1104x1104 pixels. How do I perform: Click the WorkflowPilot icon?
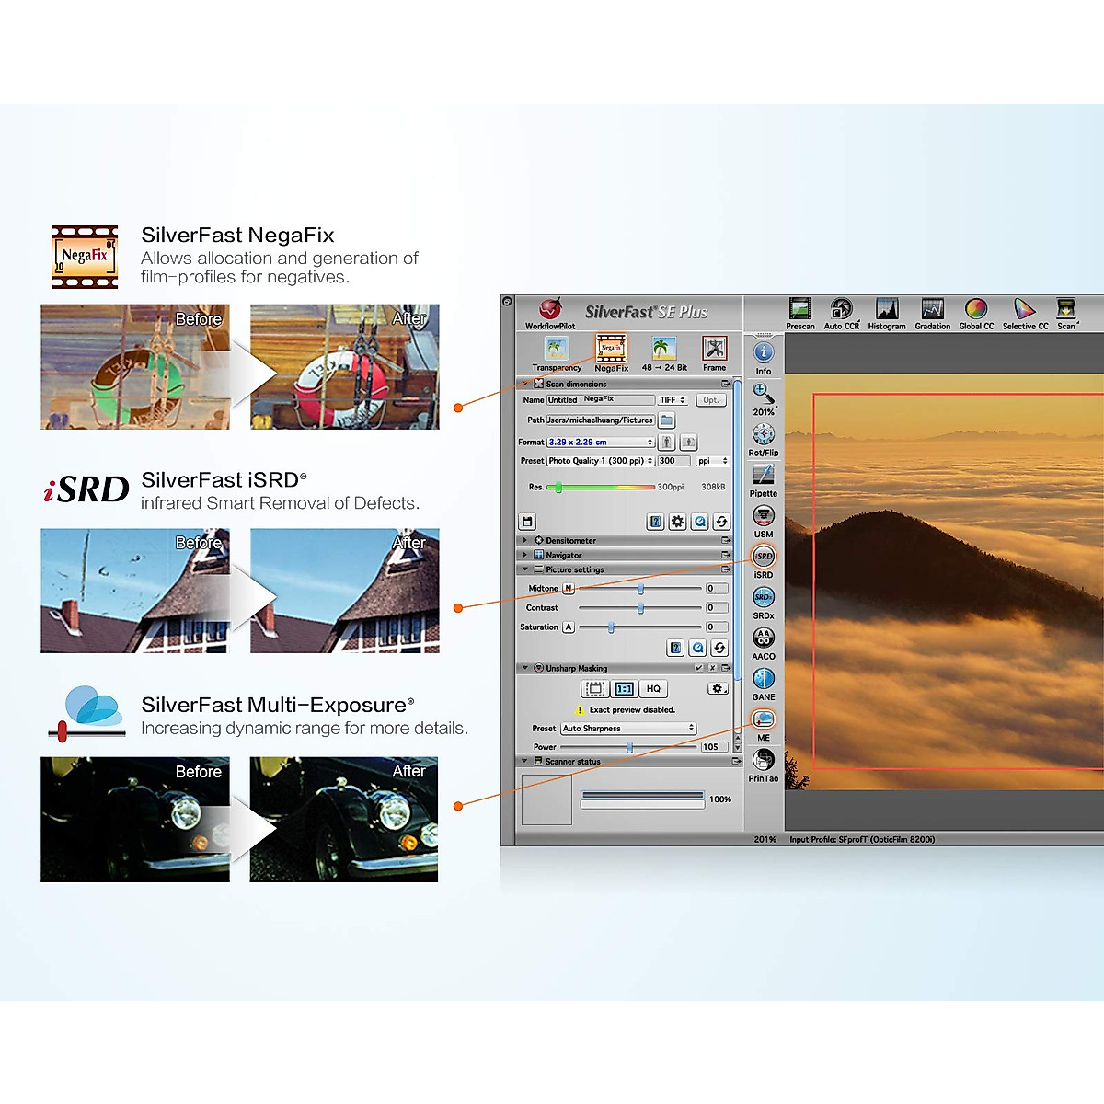(x=550, y=310)
